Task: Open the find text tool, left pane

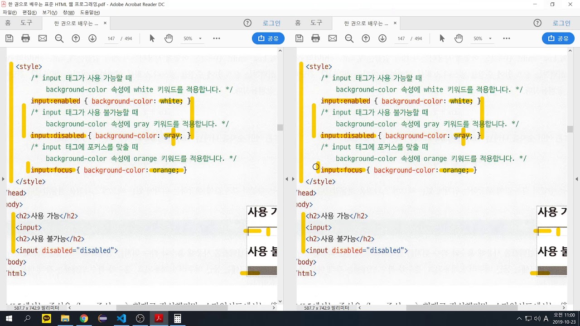Action: pyautogui.click(x=59, y=38)
